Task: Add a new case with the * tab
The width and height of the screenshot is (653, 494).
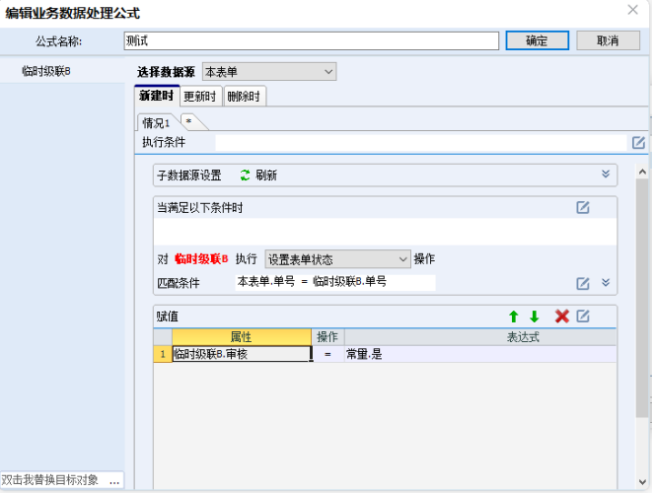Action: [x=189, y=122]
